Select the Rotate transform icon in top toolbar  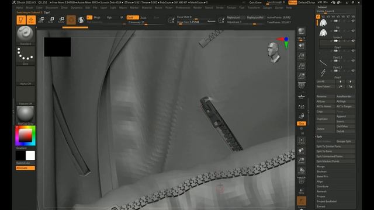[61, 20]
